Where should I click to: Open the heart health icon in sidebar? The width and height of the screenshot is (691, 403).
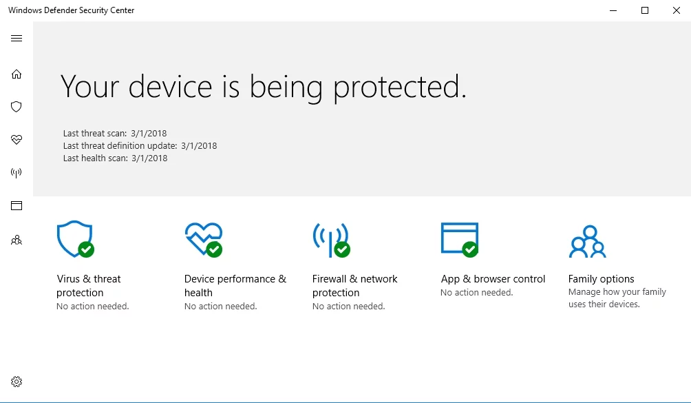[x=17, y=140]
